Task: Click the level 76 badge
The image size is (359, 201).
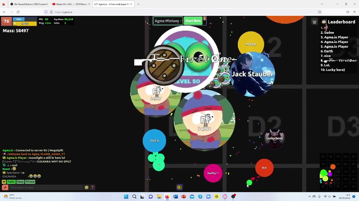Action: point(6,21)
